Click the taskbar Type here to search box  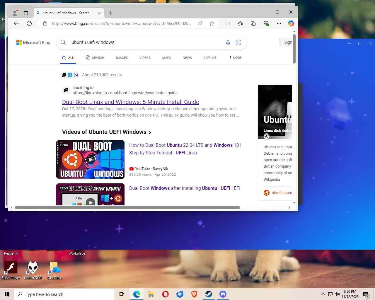point(64,294)
